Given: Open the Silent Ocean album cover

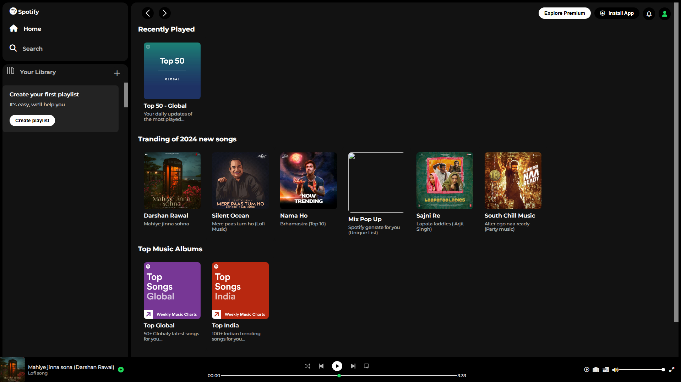Looking at the screenshot, I should click(x=240, y=181).
